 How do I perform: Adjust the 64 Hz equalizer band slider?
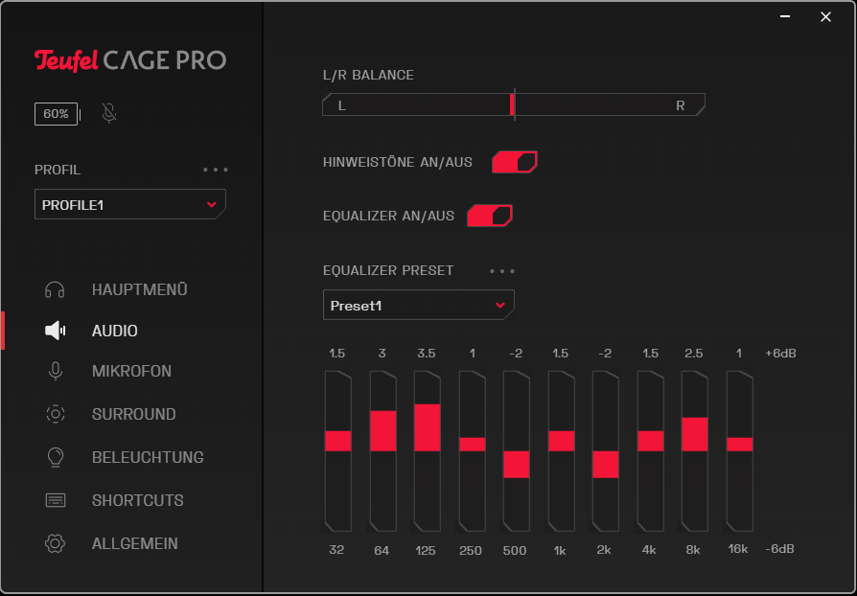[x=382, y=451]
